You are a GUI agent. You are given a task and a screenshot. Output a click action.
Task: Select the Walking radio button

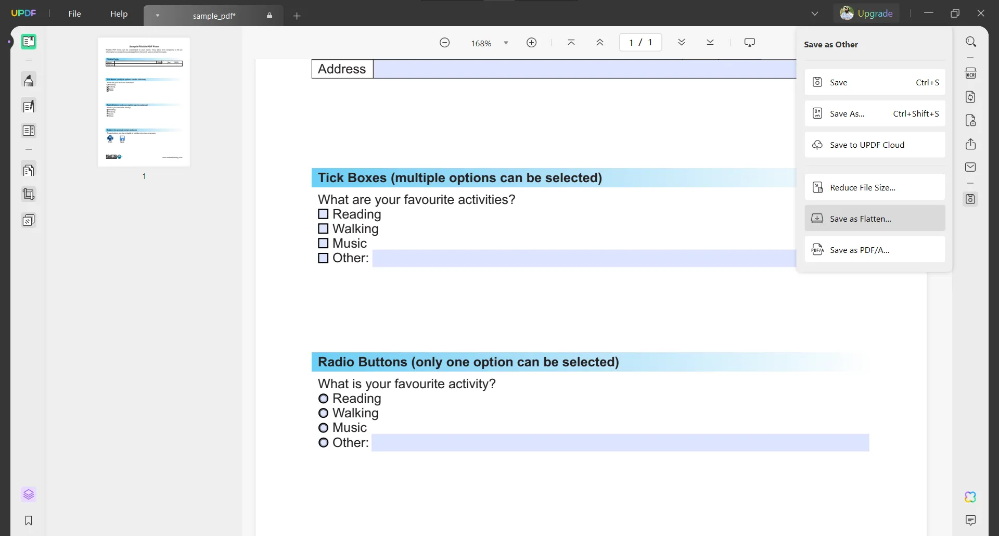pos(323,413)
